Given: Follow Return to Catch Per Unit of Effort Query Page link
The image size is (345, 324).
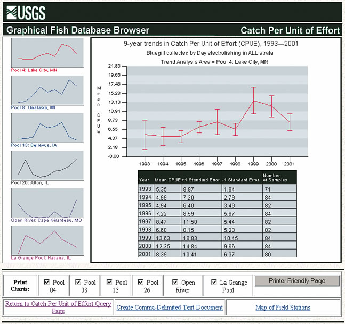Looking at the screenshot, I should [58, 308].
